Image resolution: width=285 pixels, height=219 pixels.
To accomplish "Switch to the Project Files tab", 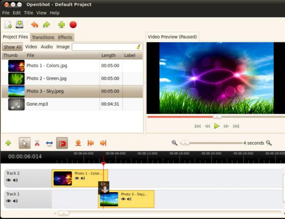I will click(x=15, y=37).
